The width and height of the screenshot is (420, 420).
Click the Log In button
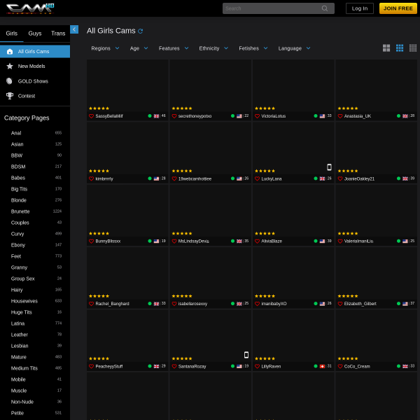(x=360, y=8)
